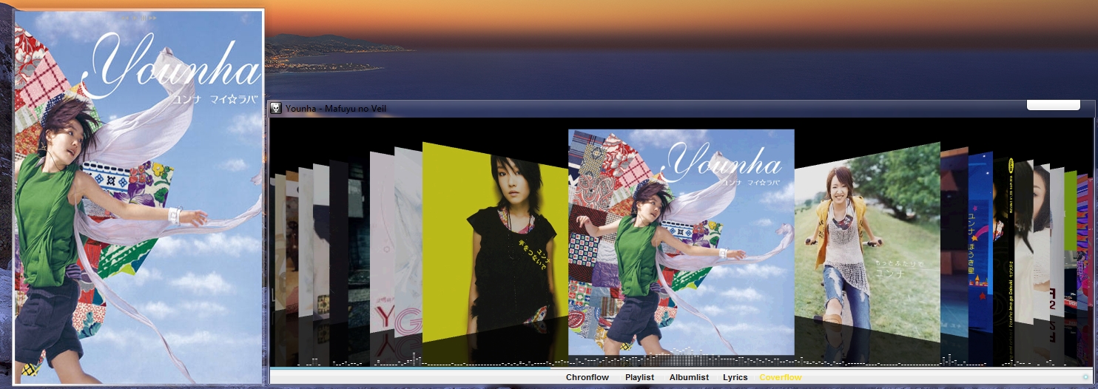Select the center Younha album cover in coverflow
The height and width of the screenshot is (389, 1098).
click(681, 243)
